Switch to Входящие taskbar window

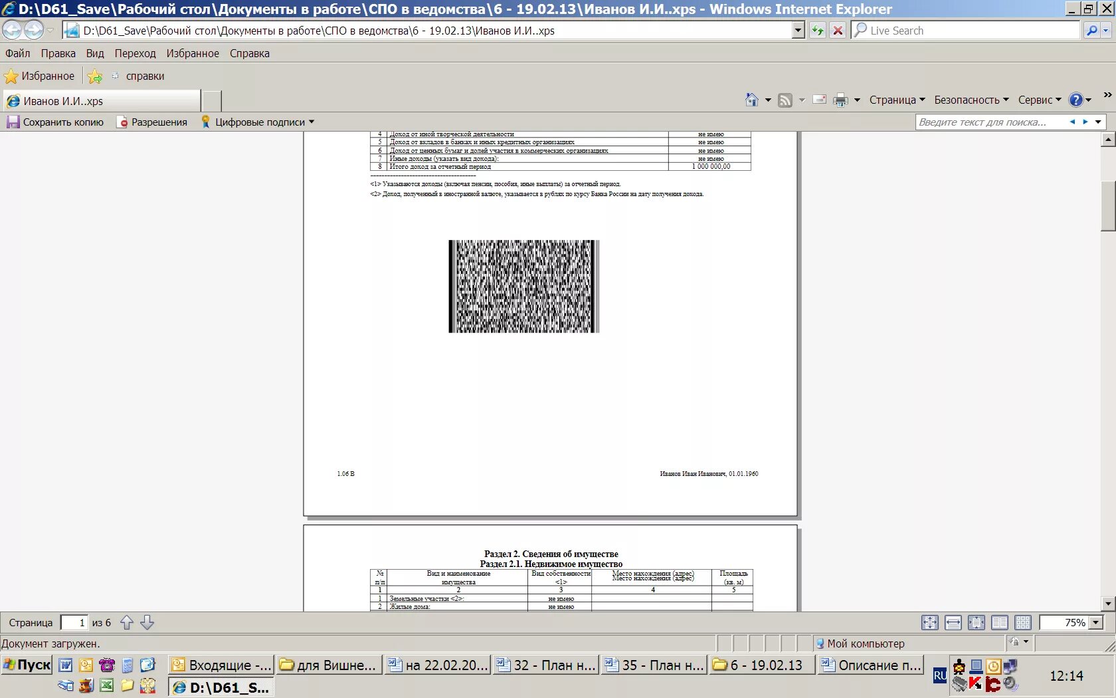pos(221,665)
